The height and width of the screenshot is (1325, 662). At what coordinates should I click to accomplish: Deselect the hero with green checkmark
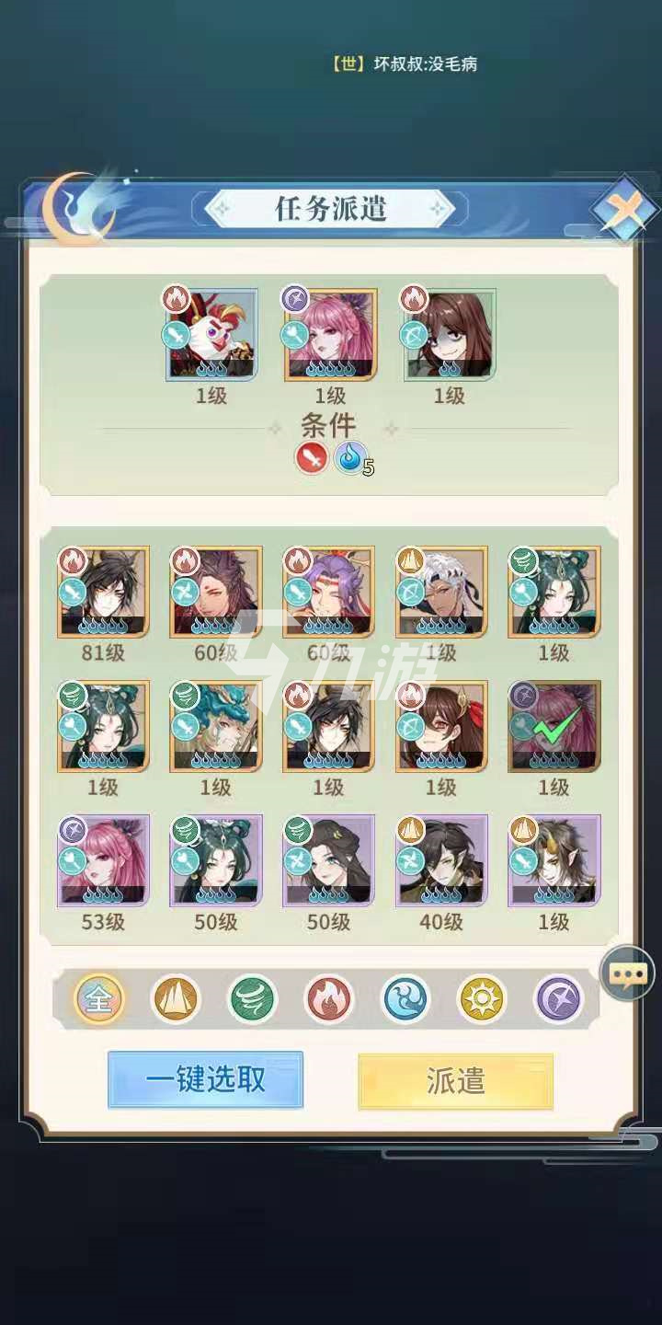tap(554, 726)
